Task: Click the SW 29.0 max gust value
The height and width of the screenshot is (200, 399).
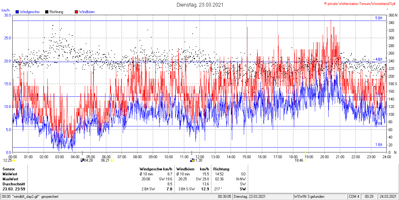Action: (x=202, y=179)
